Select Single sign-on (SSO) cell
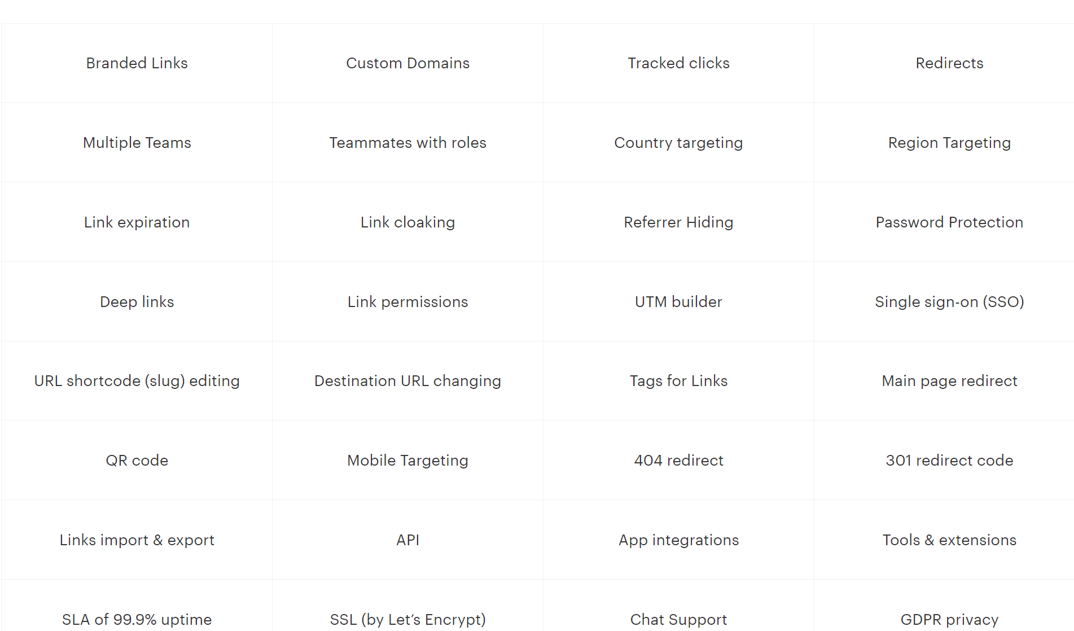Viewport: 1074px width, 631px height. click(949, 302)
